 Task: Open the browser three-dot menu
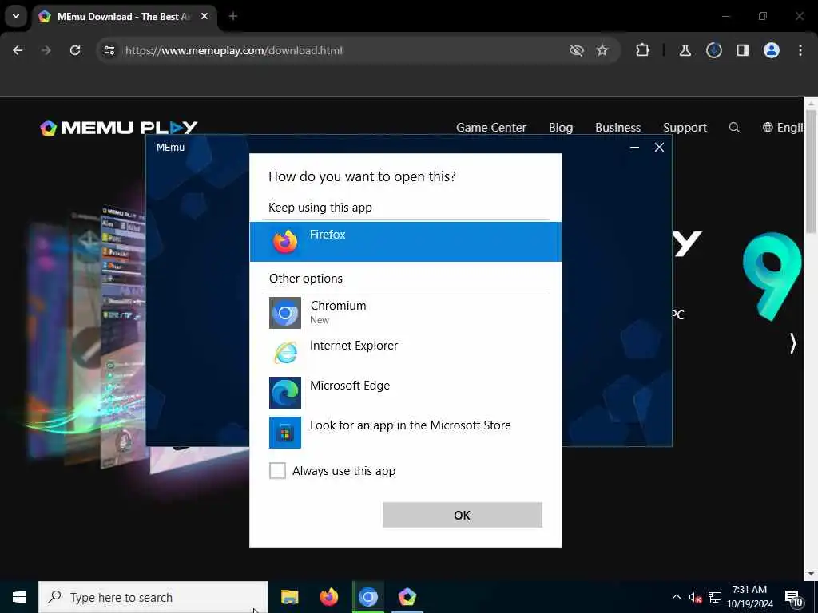point(800,50)
